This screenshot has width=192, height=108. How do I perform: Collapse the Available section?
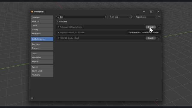(57, 22)
